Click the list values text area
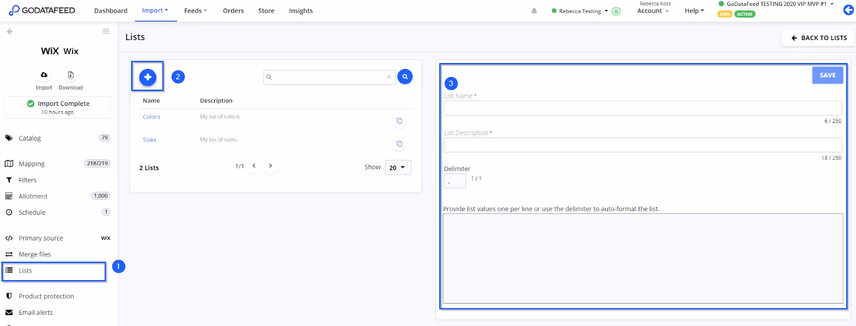 point(643,258)
